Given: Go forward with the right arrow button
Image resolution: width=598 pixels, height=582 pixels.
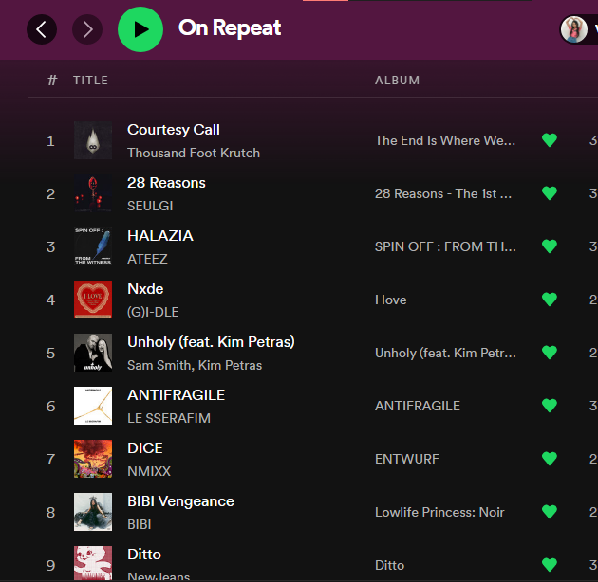Looking at the screenshot, I should 87,29.
